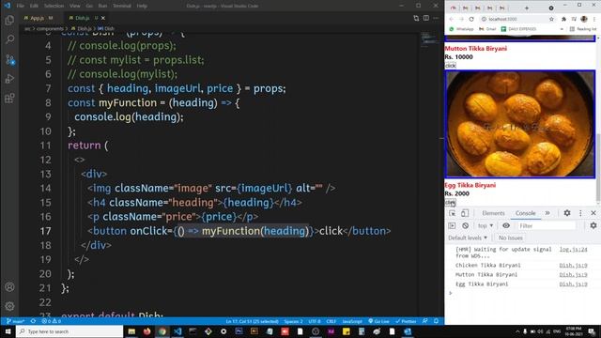Expand the bookmarks overflow chevron
The image size is (601, 338).
coord(562,29)
